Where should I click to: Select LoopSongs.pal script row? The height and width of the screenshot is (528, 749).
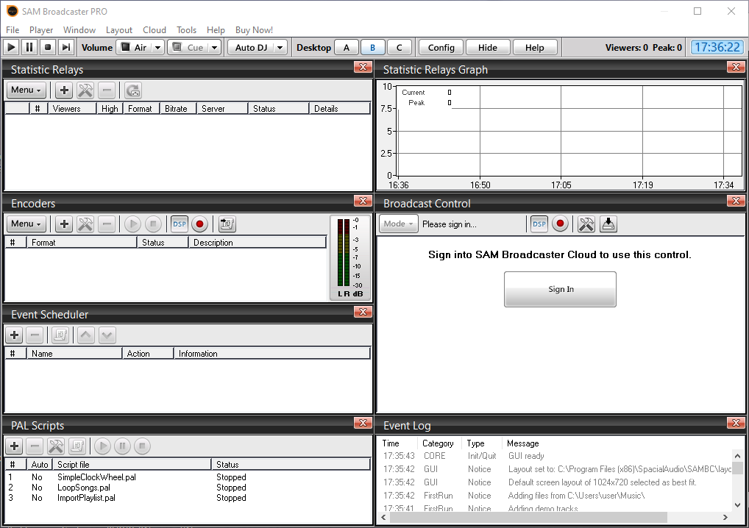click(x=188, y=488)
